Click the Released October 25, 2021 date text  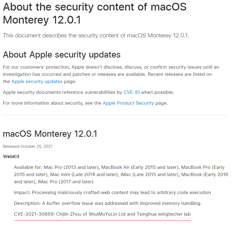coord(28,146)
